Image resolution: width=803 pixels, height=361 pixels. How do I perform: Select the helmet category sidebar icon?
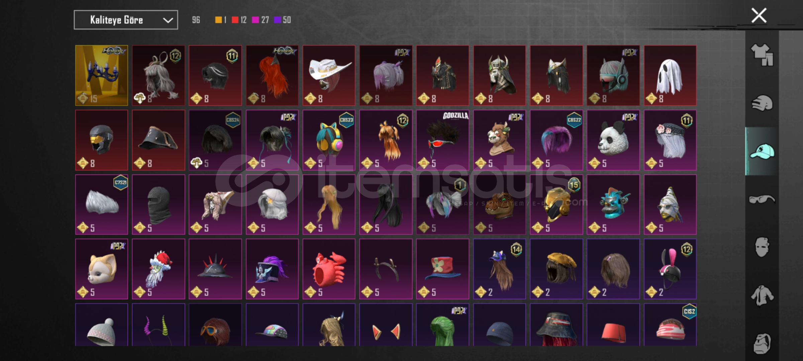tap(762, 103)
